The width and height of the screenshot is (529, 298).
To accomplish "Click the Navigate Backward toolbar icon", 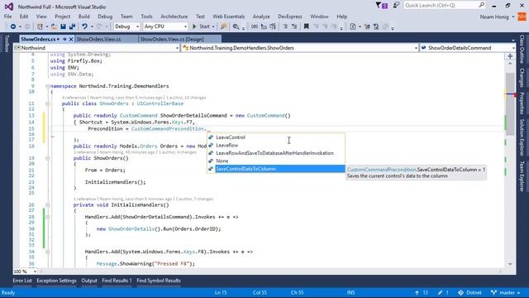I will tap(13, 26).
